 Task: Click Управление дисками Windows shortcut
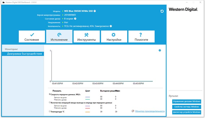[x=187, y=101]
